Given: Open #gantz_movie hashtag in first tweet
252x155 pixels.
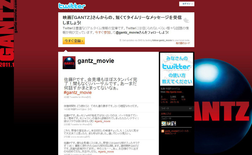Looking at the screenshot, I should [x=77, y=93].
